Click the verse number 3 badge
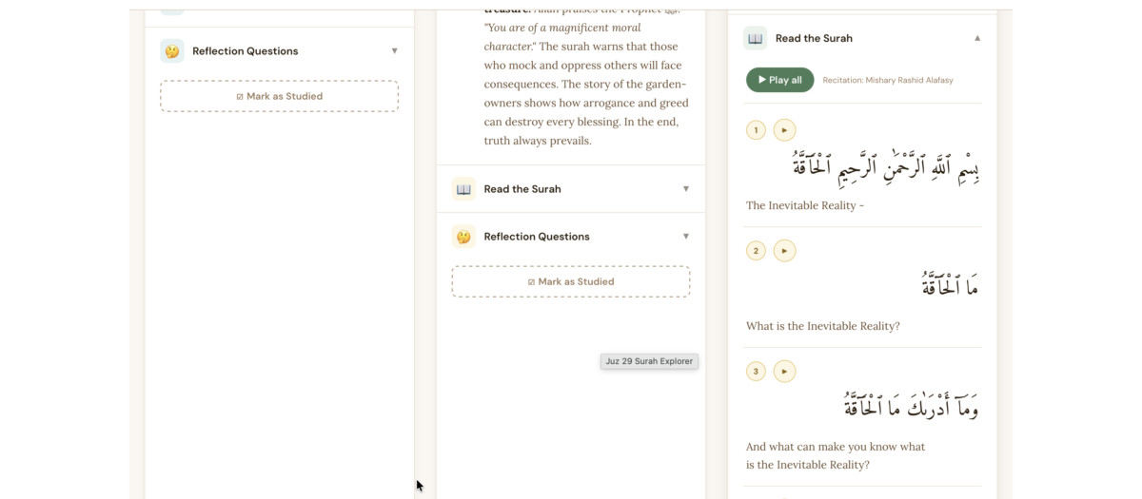 [x=756, y=372]
